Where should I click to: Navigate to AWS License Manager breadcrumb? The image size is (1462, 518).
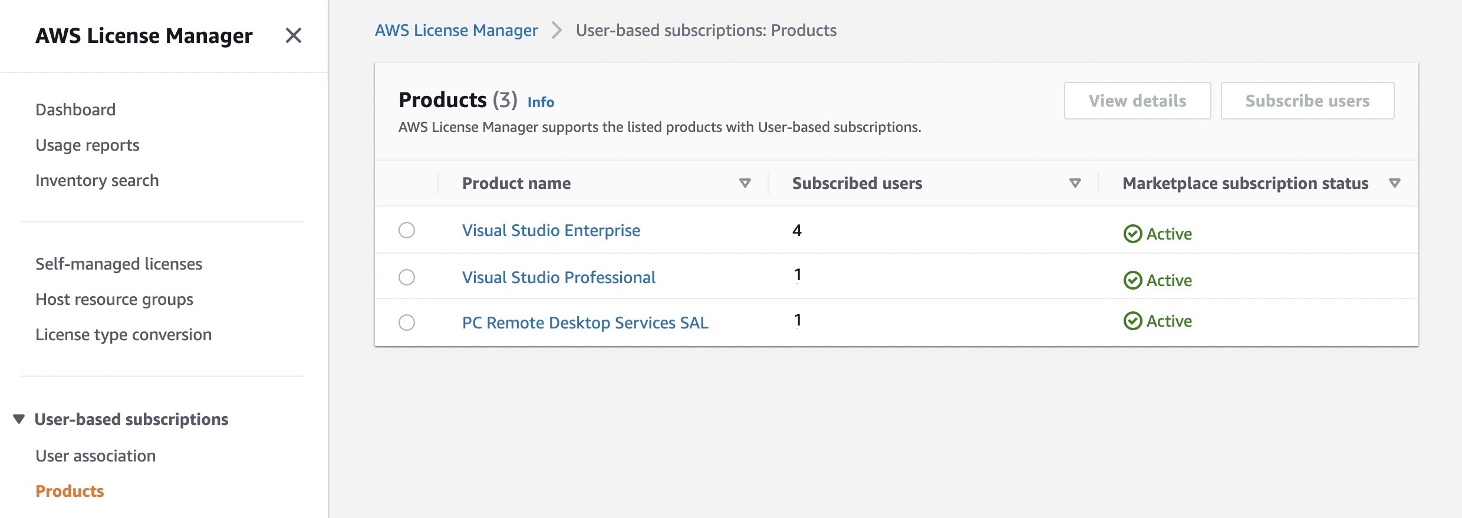point(456,30)
